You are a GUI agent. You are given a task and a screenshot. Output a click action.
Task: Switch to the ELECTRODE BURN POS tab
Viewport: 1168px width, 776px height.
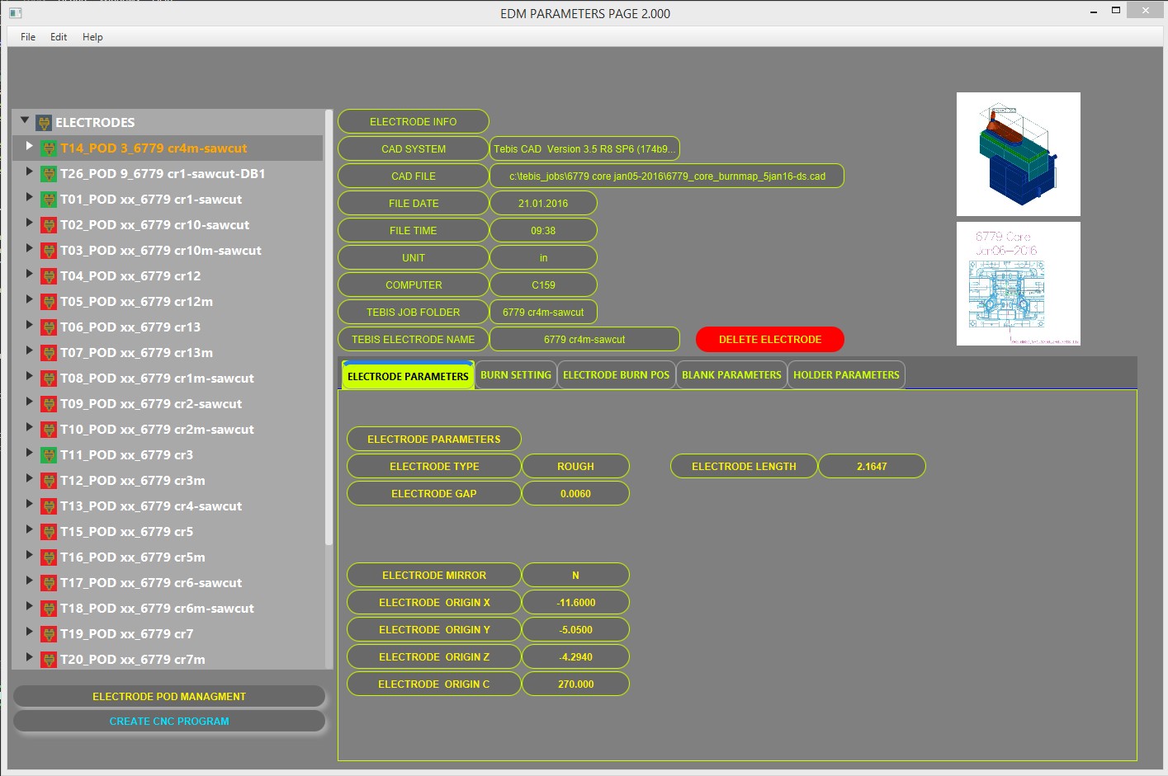(x=617, y=375)
